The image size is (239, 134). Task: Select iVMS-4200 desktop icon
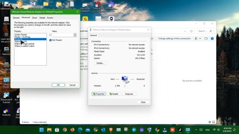click(98, 6)
